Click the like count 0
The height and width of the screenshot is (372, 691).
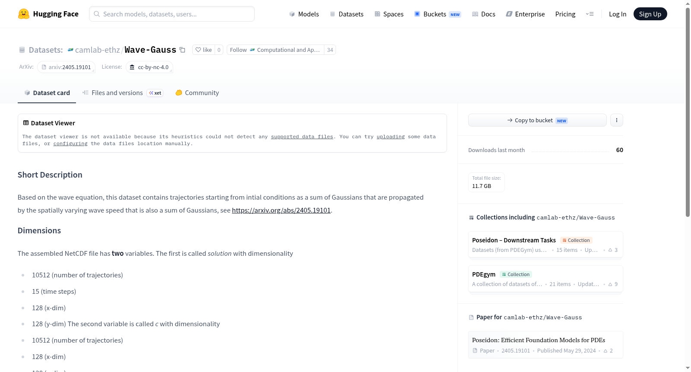[x=219, y=50]
